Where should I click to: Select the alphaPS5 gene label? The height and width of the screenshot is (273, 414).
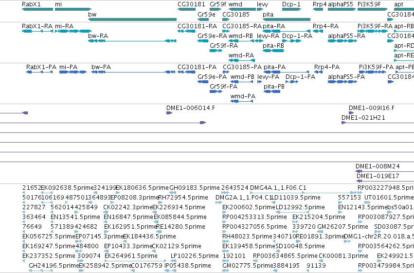[x=341, y=4]
